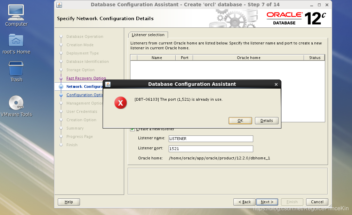Click the Java icon in error dialog title bar
352x215 pixels.
pyautogui.click(x=108, y=84)
